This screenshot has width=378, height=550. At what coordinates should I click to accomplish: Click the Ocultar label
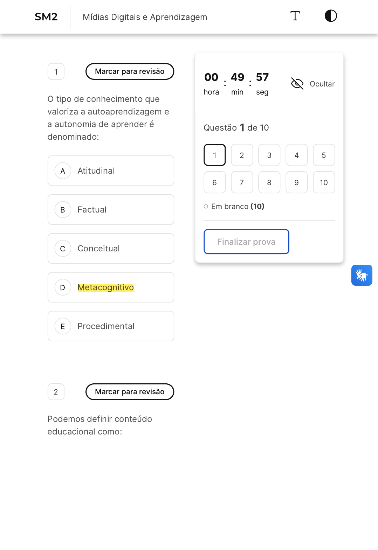[322, 84]
